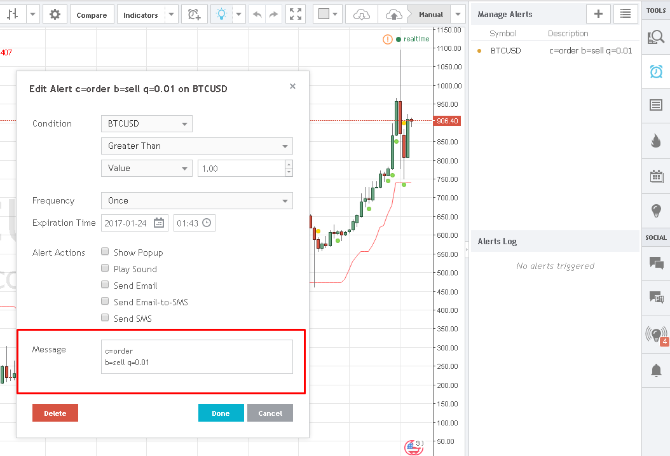The height and width of the screenshot is (456, 670).
Task: Create a new alert with the clock-plus toolbar icon
Action: tap(194, 13)
